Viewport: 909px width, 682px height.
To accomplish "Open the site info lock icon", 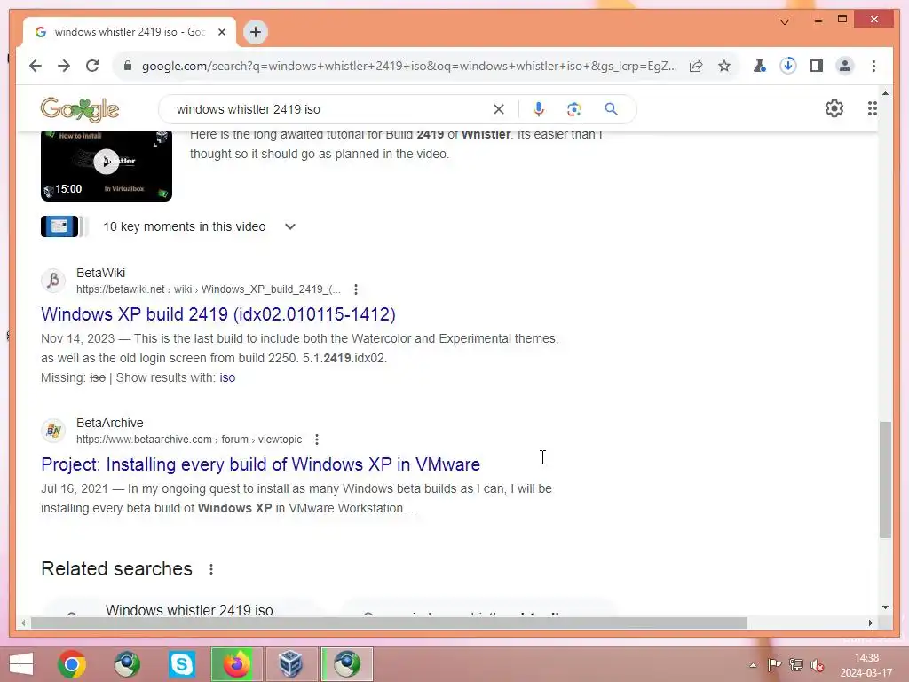I will [x=128, y=66].
